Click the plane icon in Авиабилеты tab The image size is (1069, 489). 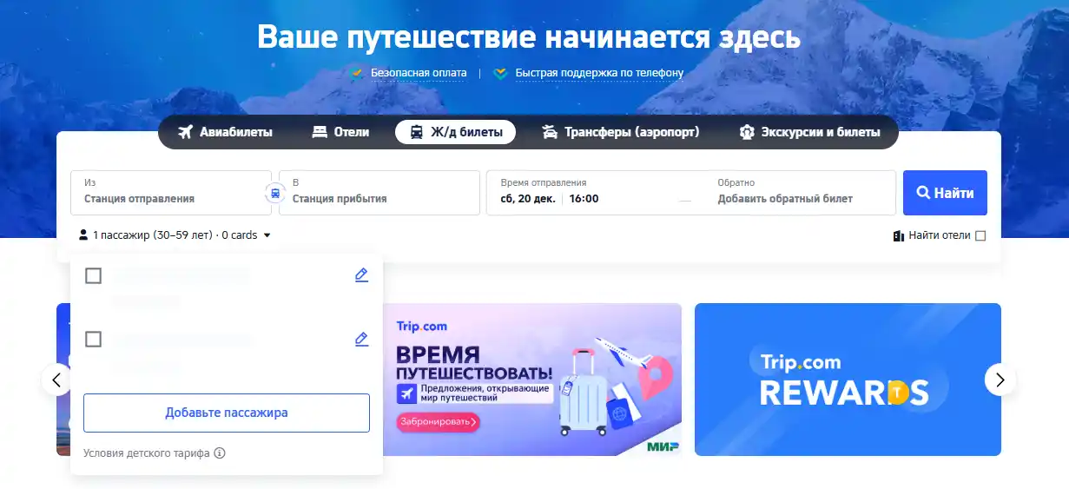point(185,132)
